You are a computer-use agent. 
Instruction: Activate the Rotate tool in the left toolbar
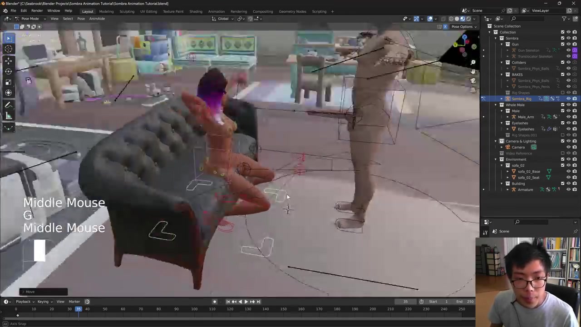pyautogui.click(x=8, y=71)
